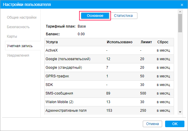
Task: Switch to the Безопасность tab
Action: pyautogui.click(x=18, y=27)
